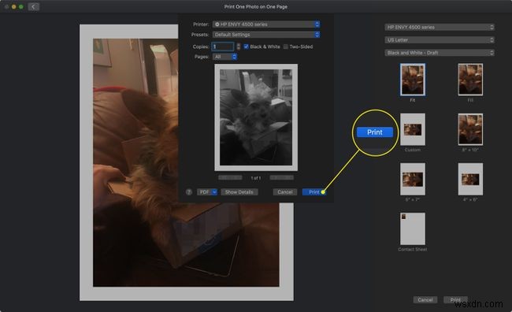The image size is (512, 312).
Task: Click the blue Print button in dialog
Action: [314, 192]
